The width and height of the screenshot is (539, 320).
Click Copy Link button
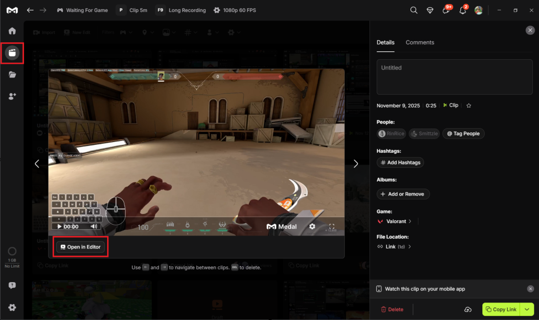(501, 309)
